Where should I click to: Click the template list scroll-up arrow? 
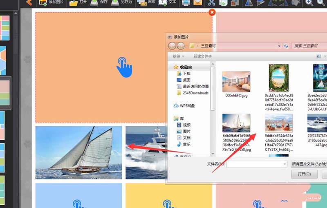16,13
